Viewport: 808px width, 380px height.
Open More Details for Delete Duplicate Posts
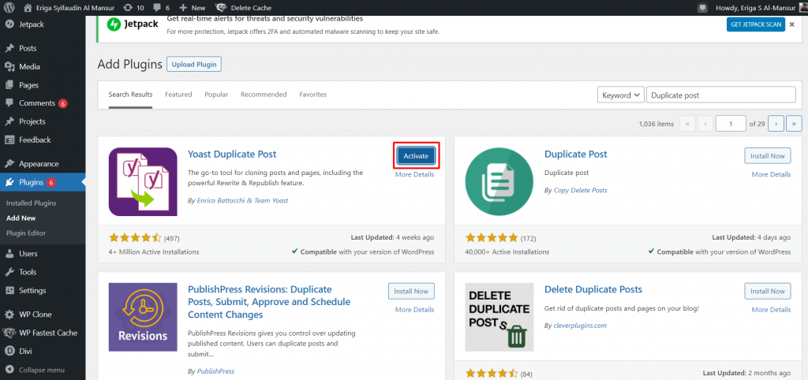[x=771, y=310]
